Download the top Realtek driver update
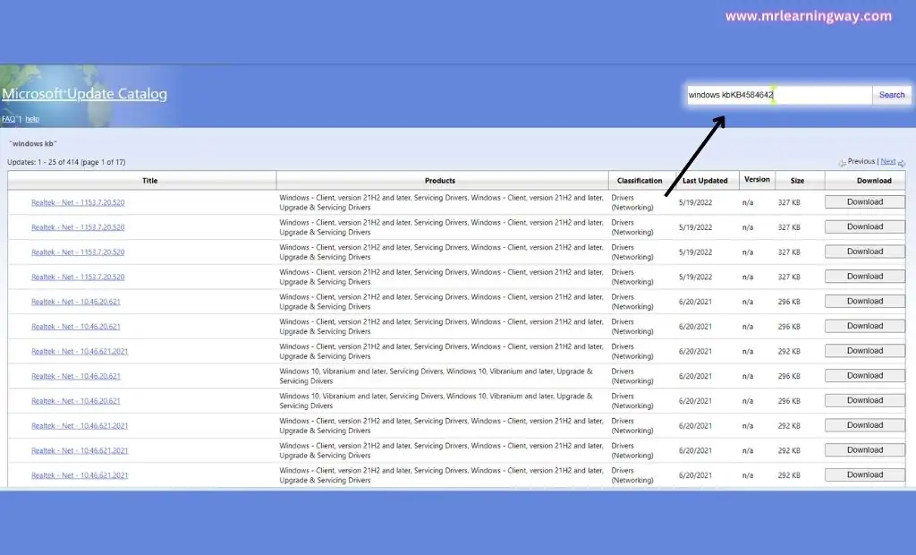Screen dimensions: 916x555 [863, 201]
